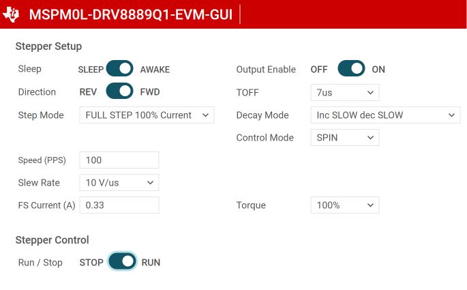467x290 pixels.
Task: Click the FS Current (A) input field
Action: tap(119, 205)
